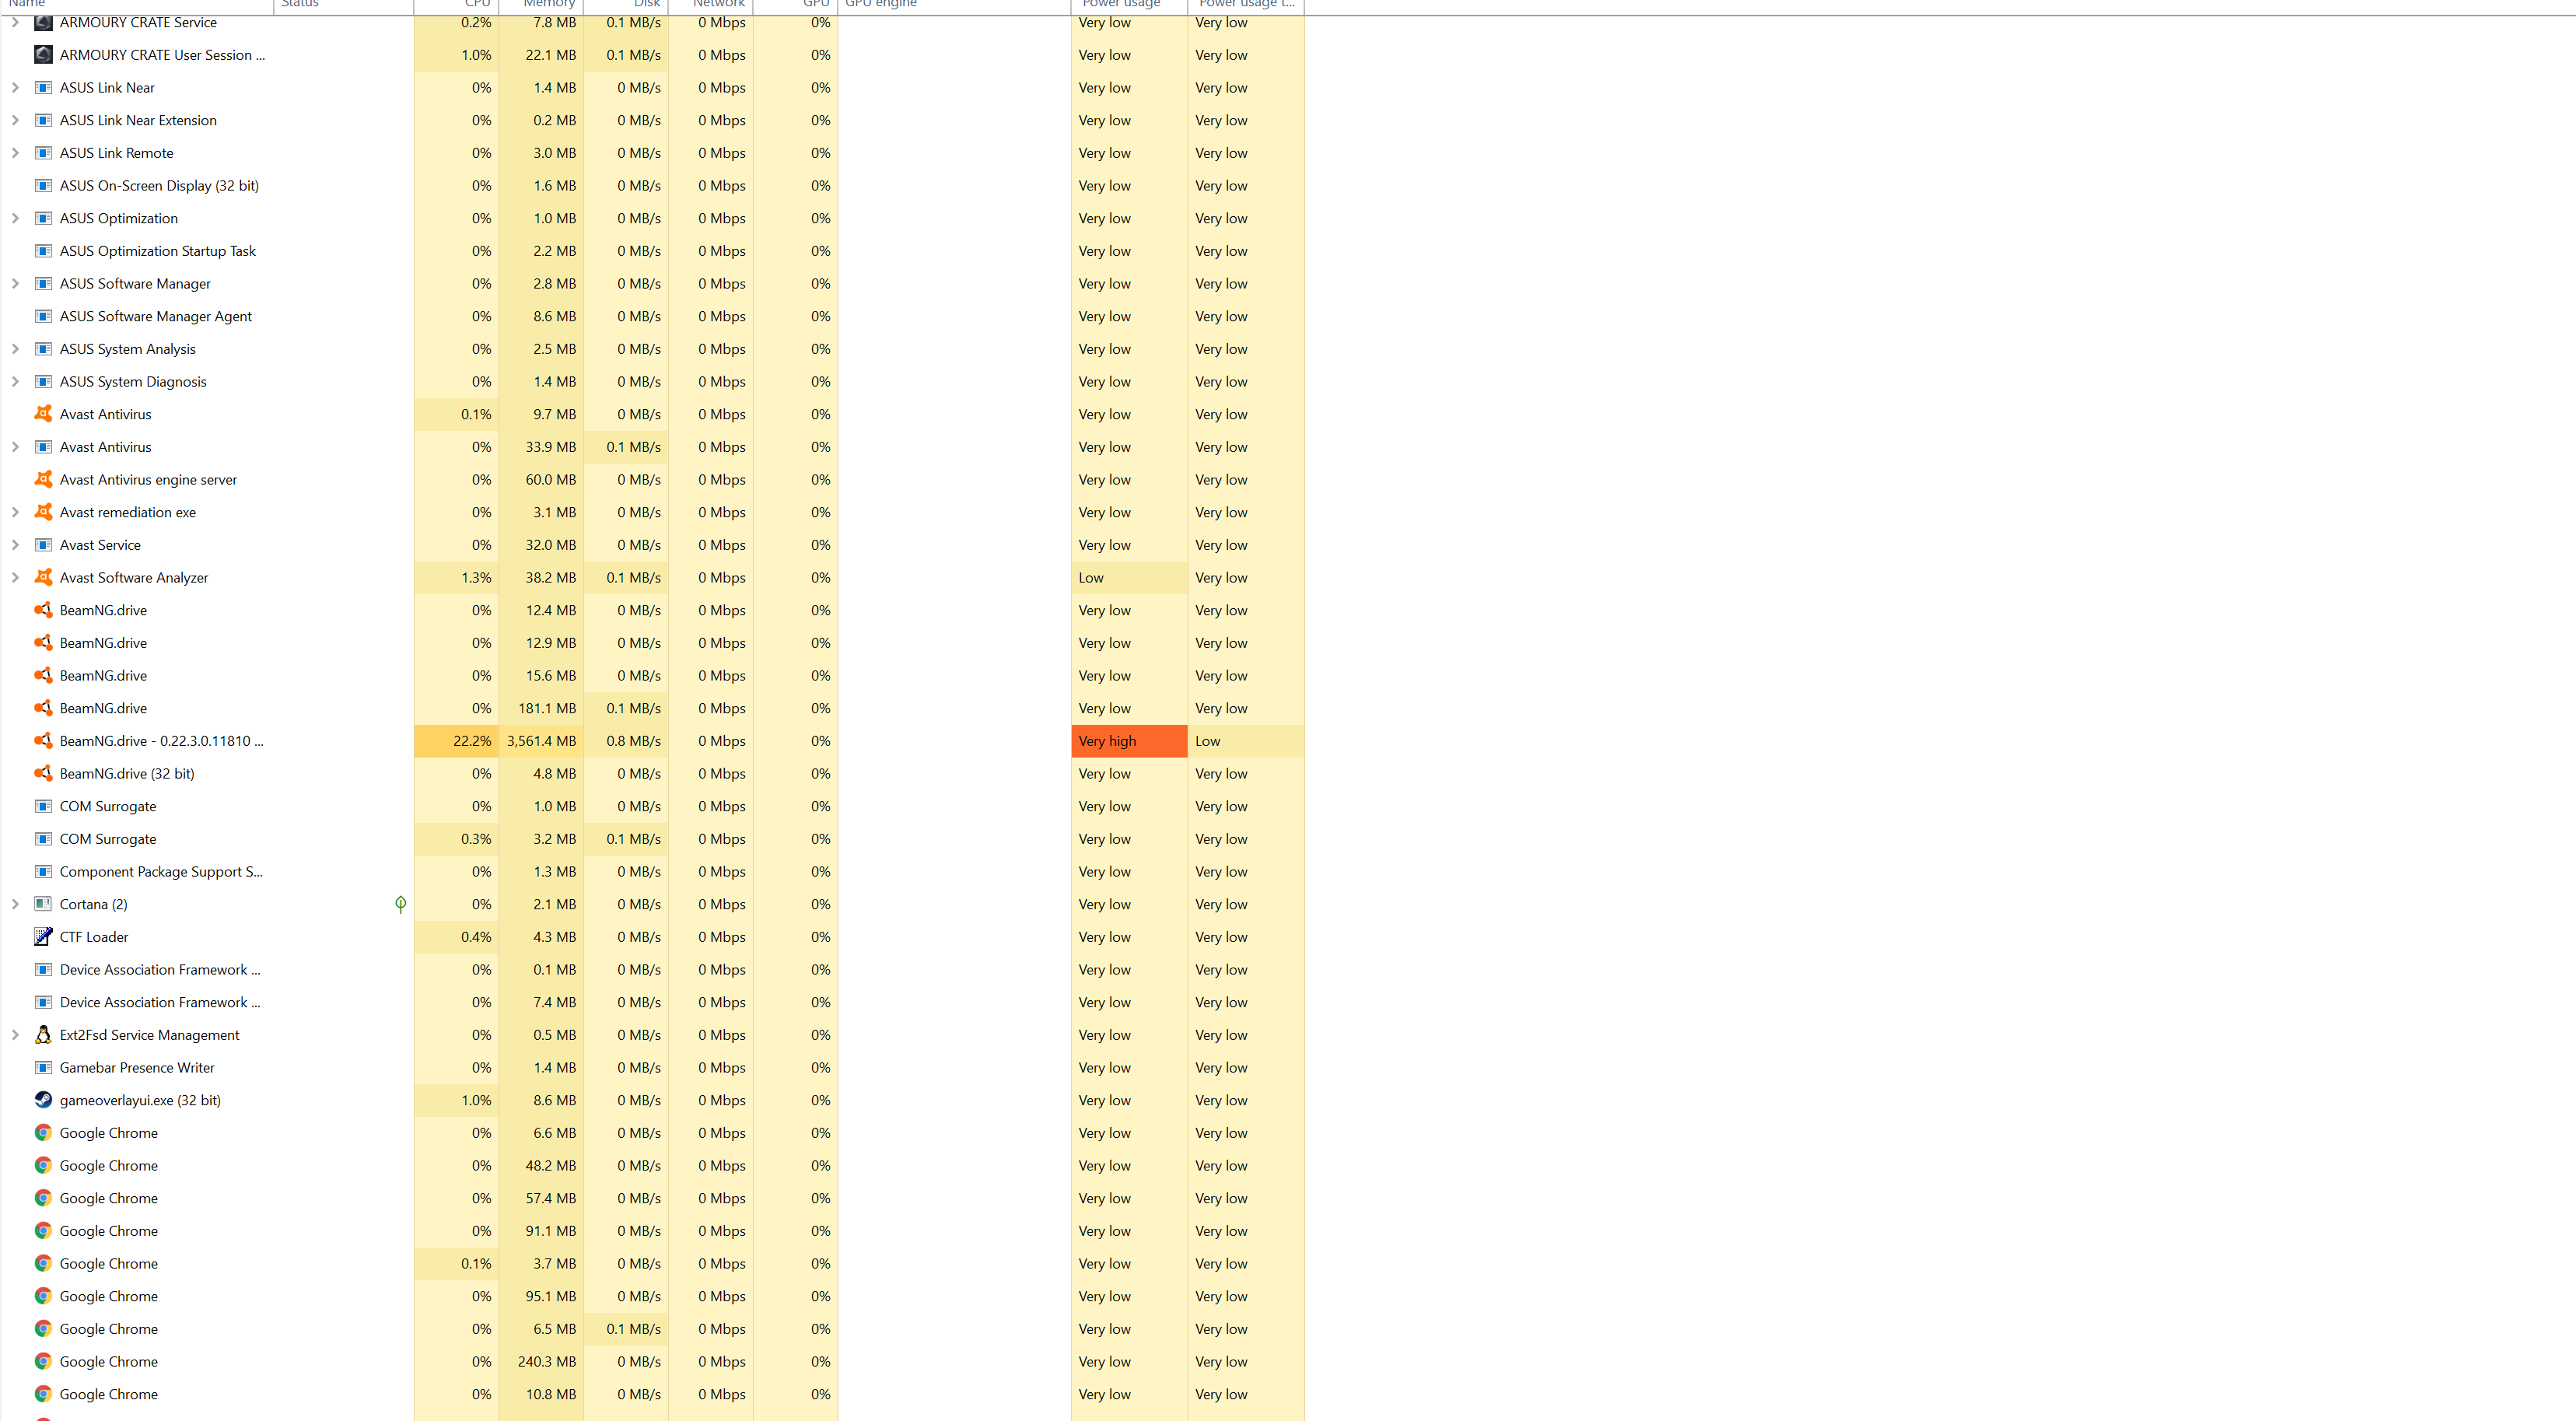Click the ASUS Optimization Startup Task icon

point(43,251)
